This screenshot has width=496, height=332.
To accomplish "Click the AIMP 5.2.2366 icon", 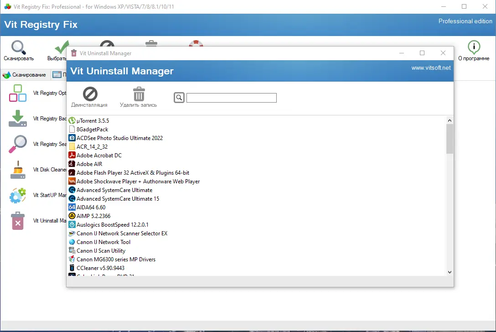I will coord(72,216).
